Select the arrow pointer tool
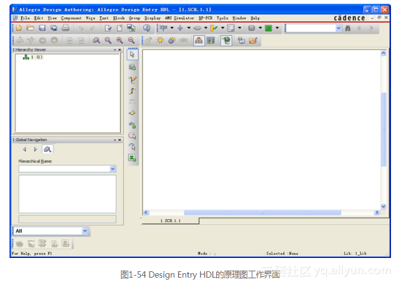 click(x=132, y=54)
